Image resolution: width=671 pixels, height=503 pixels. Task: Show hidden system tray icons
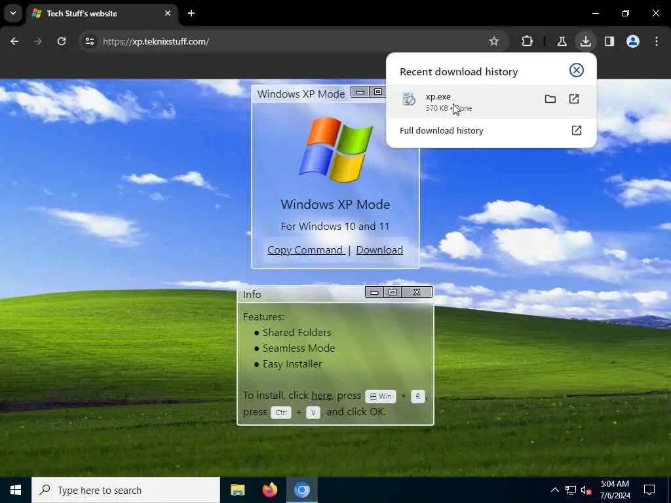pos(554,490)
